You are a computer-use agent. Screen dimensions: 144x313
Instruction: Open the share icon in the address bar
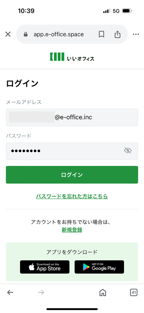coord(118,34)
